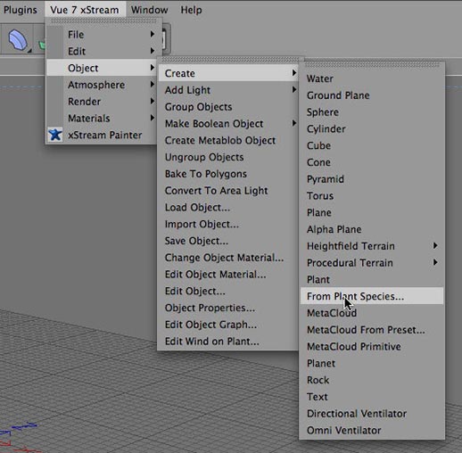The height and width of the screenshot is (453, 462).
Task: Click the Render submenu item
Action: (102, 102)
